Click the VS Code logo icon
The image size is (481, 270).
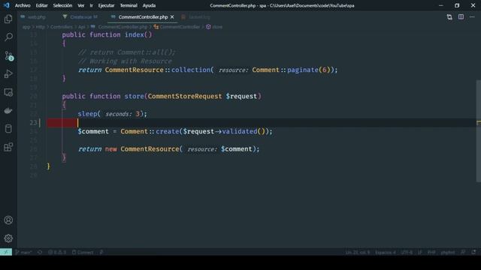point(7,5)
